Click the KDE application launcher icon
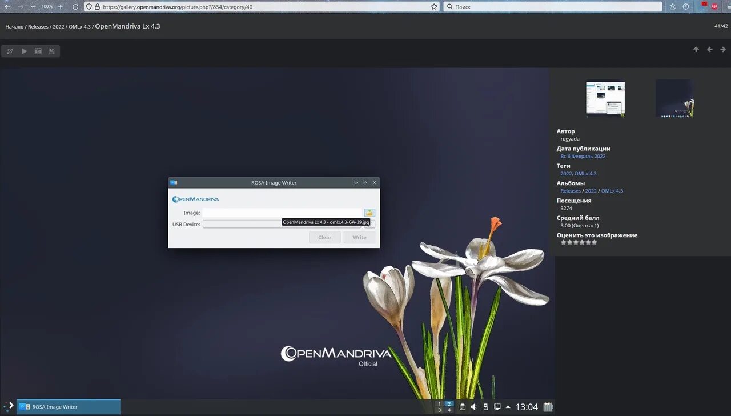The image size is (731, 416). click(x=8, y=406)
